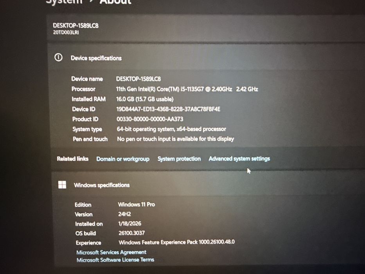Click the Device name label
Screen dimensions: 365x274
pos(87,79)
